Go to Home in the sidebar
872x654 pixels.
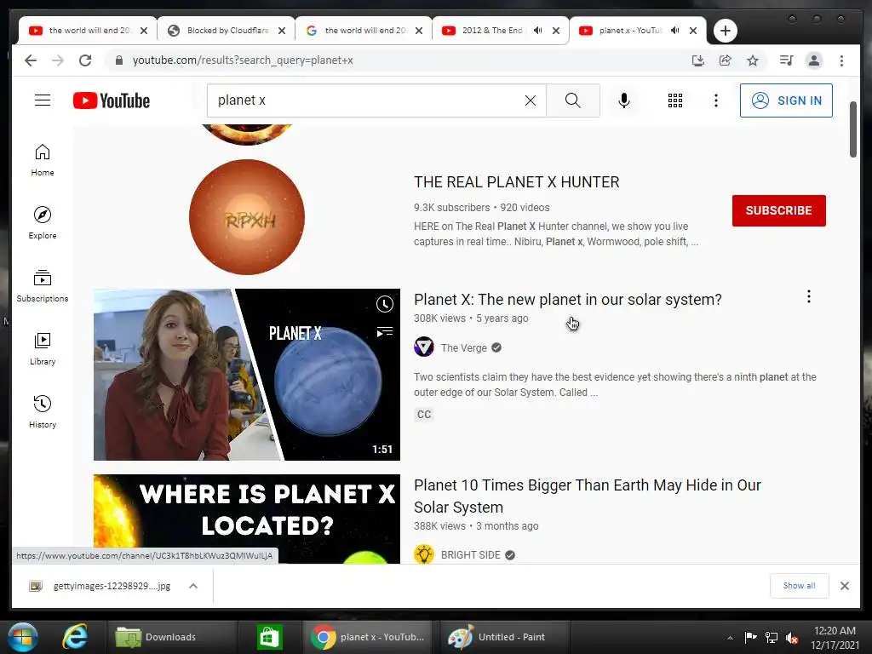pyautogui.click(x=43, y=160)
